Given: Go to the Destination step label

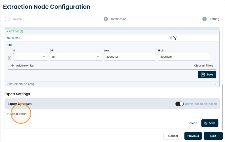Looking at the screenshot, I should pos(119,19).
